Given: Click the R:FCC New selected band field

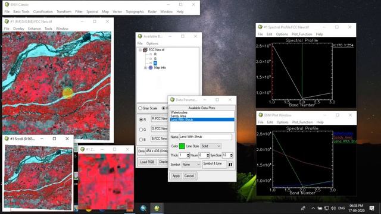Looking at the screenshot, I should 160,119.
